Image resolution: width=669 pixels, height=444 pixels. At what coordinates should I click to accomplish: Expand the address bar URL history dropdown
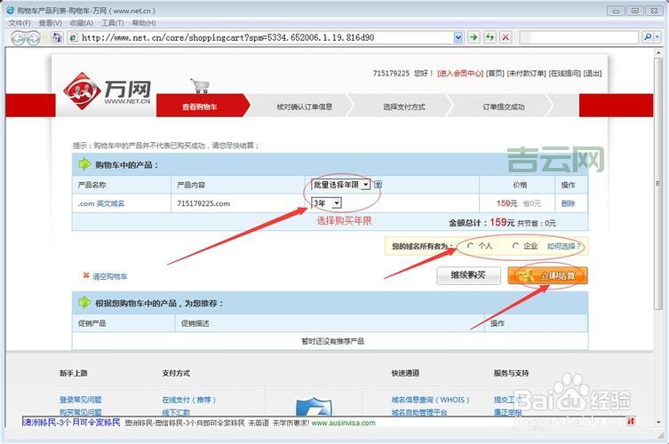(x=458, y=37)
